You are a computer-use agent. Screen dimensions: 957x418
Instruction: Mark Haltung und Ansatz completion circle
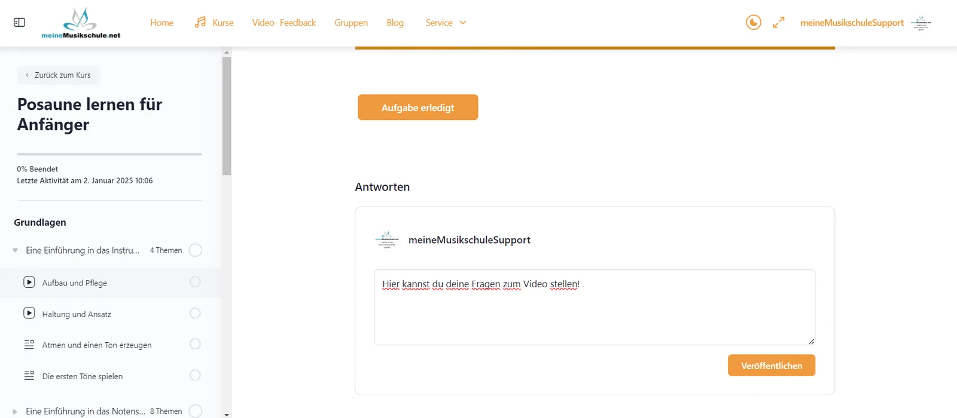tap(195, 313)
